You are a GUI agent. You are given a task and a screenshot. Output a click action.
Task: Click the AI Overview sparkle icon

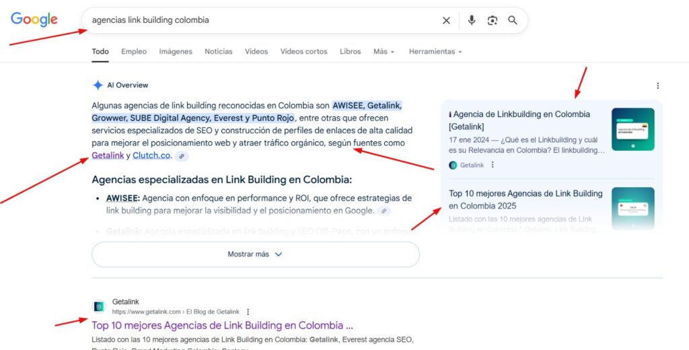coord(98,85)
